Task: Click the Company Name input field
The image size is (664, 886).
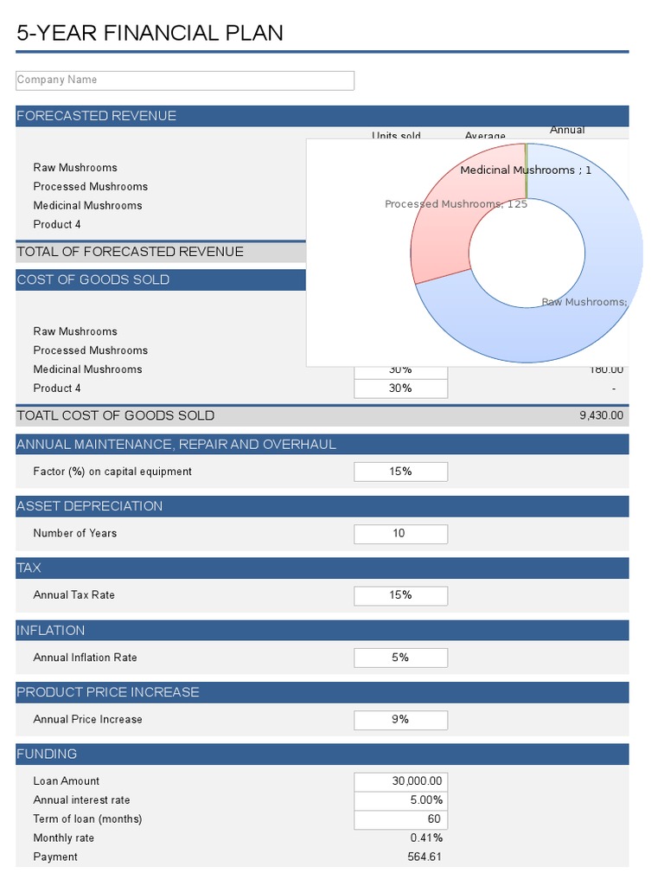Action: pos(185,80)
